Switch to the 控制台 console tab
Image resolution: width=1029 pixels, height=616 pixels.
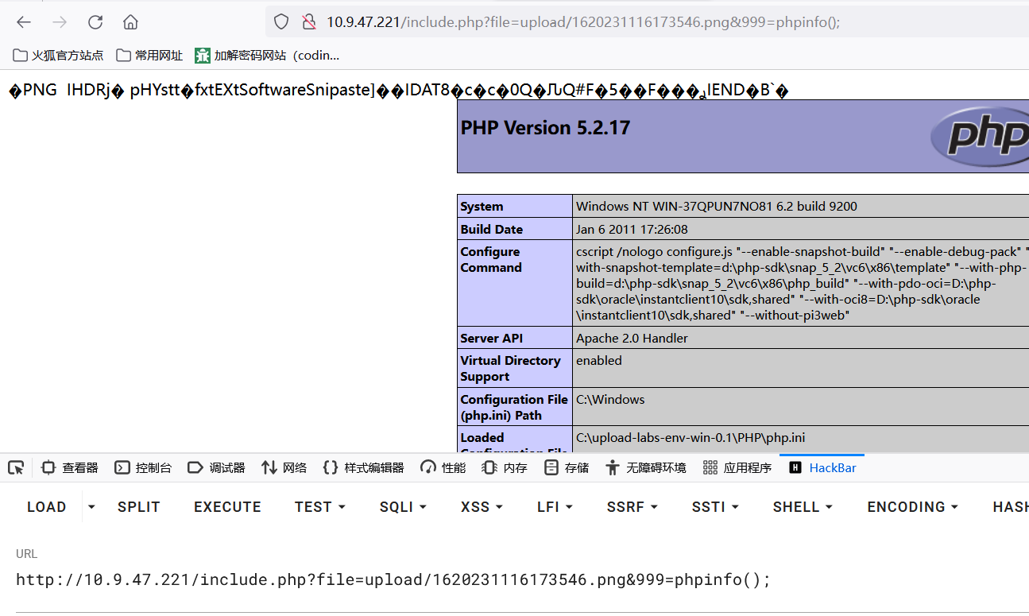143,467
